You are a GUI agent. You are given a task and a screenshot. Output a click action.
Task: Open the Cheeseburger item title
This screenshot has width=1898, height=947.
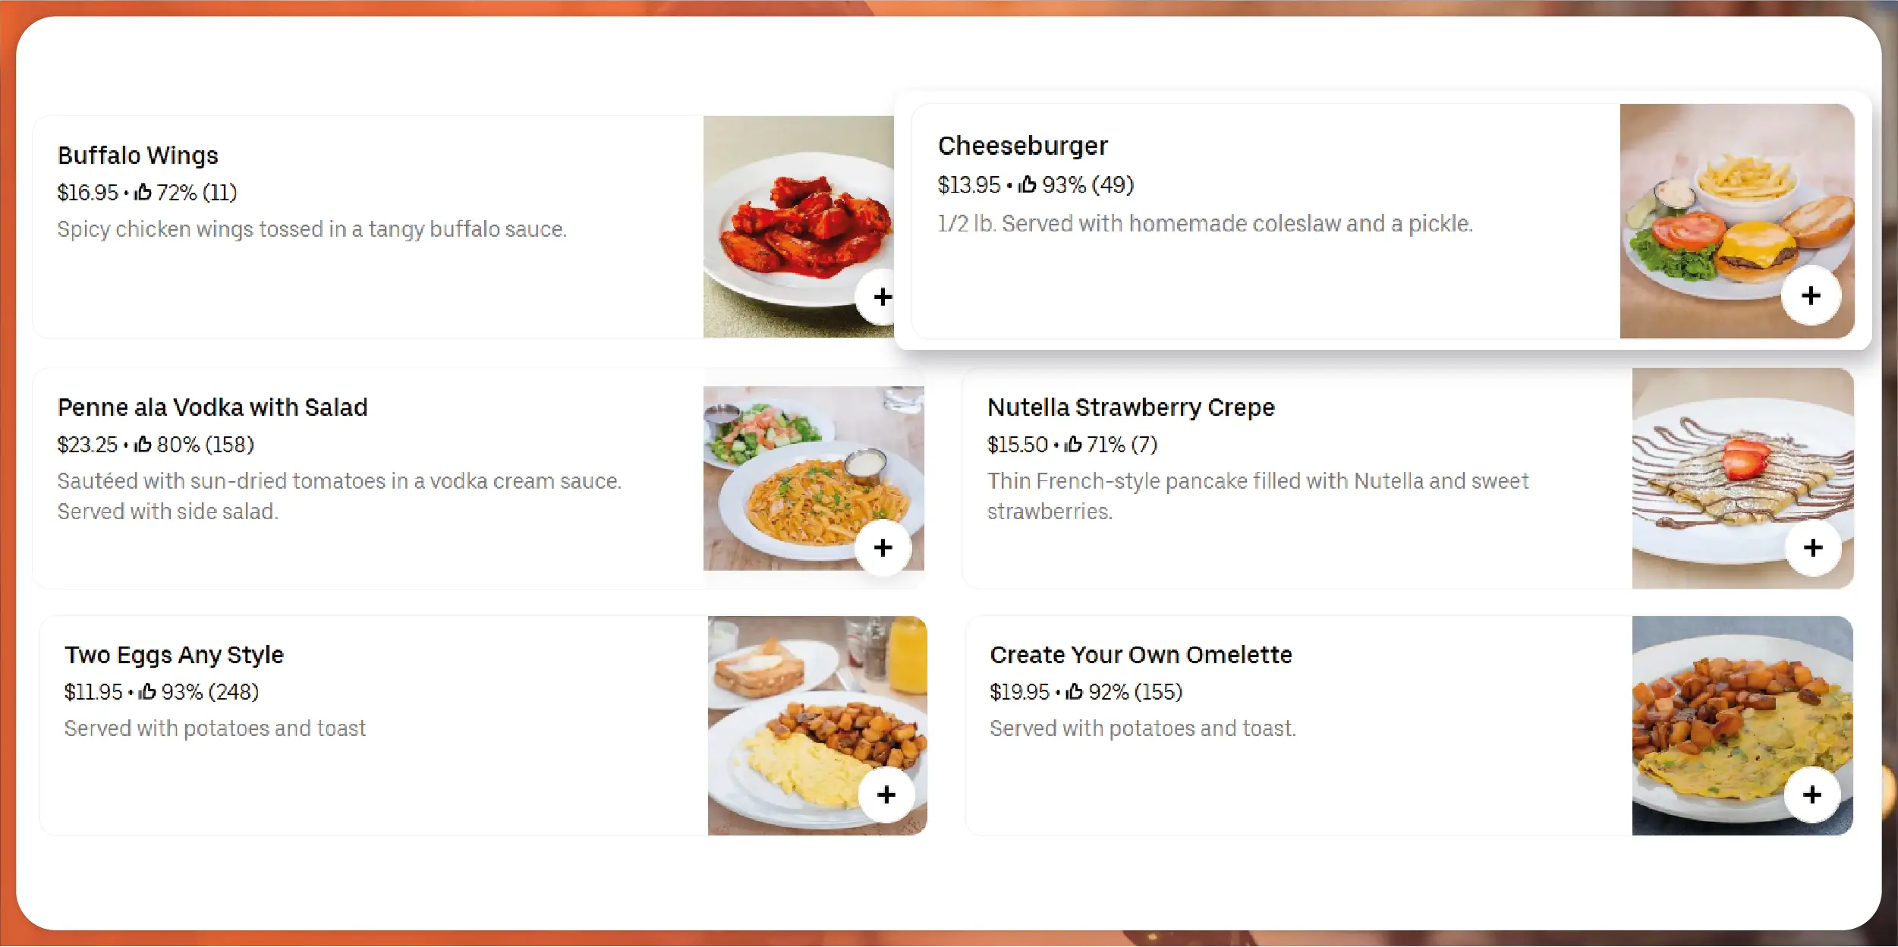click(1022, 146)
